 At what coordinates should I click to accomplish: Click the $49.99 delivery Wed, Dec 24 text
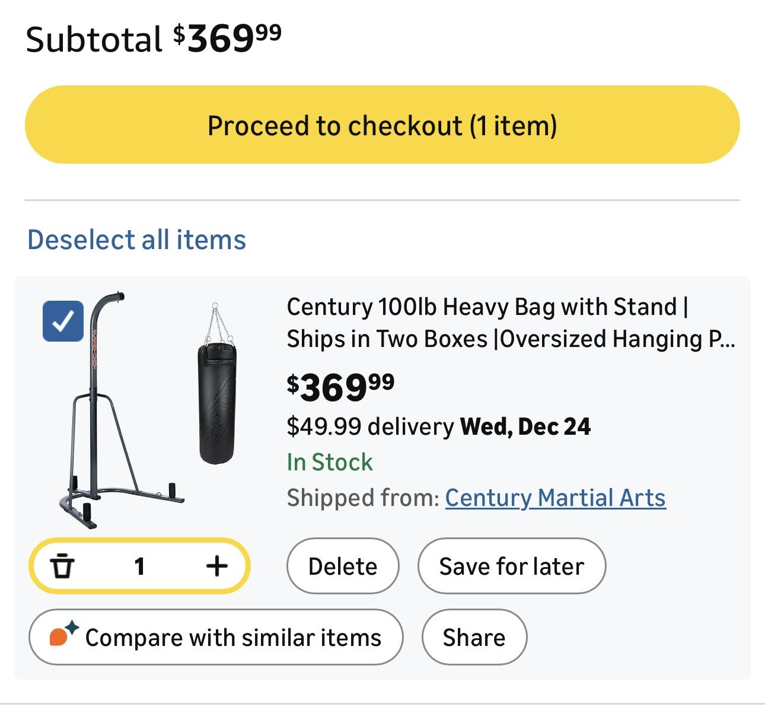click(x=438, y=426)
